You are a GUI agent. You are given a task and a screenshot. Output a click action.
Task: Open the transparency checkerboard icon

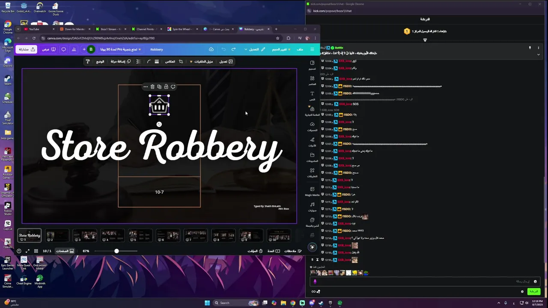click(x=138, y=62)
